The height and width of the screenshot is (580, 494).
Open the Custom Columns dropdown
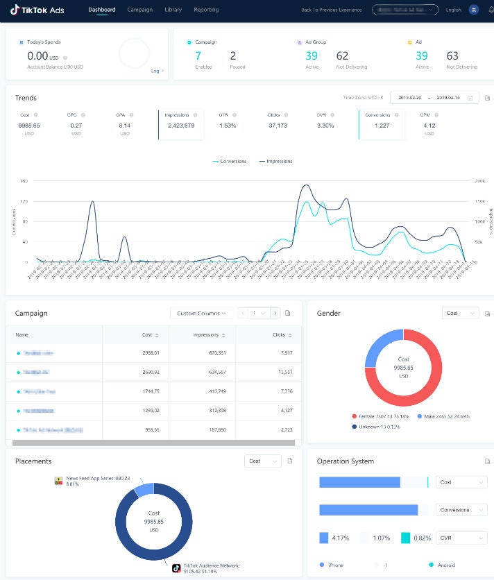pyautogui.click(x=201, y=314)
